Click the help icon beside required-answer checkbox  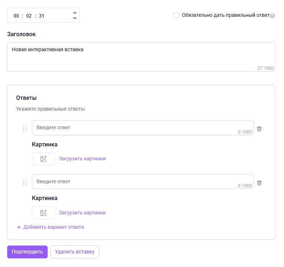coord(273,16)
